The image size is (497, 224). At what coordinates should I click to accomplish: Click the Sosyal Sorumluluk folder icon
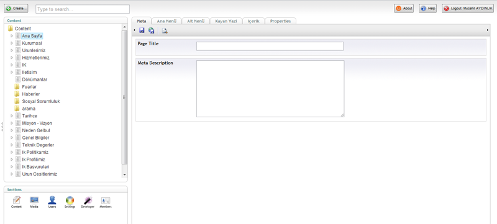tap(17, 101)
